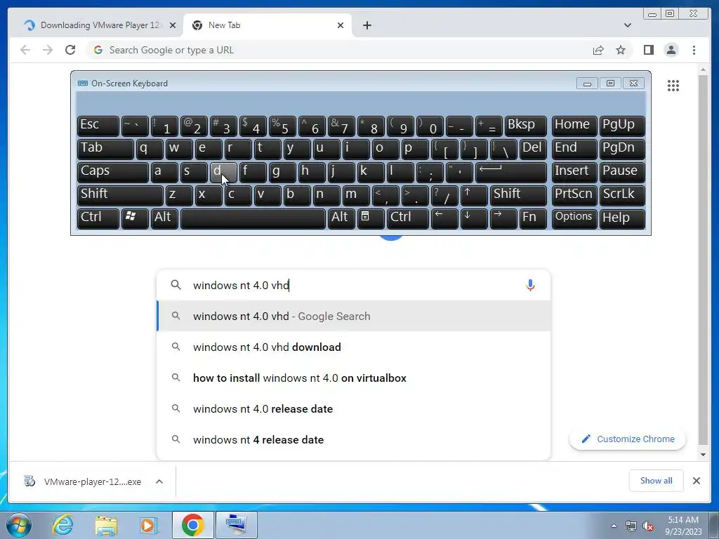
Task: Click the address bar URL field
Action: (x=339, y=50)
